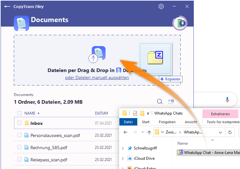This screenshot has height=169, width=240.
Task: Click Documents breadcrumb label above file count
Action: tap(23, 95)
